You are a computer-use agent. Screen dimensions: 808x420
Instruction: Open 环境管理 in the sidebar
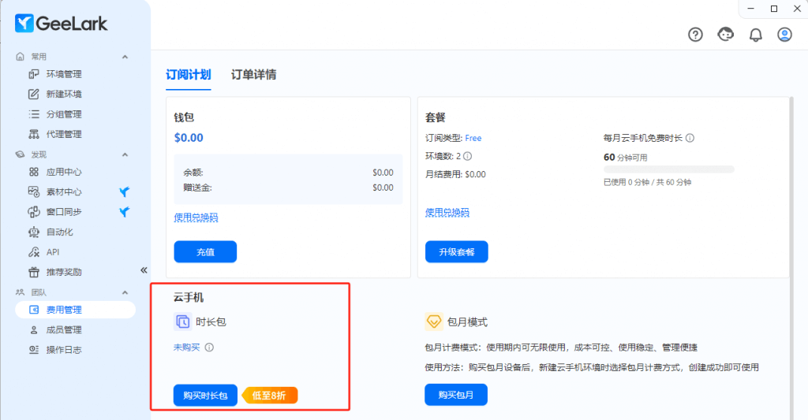click(x=64, y=74)
